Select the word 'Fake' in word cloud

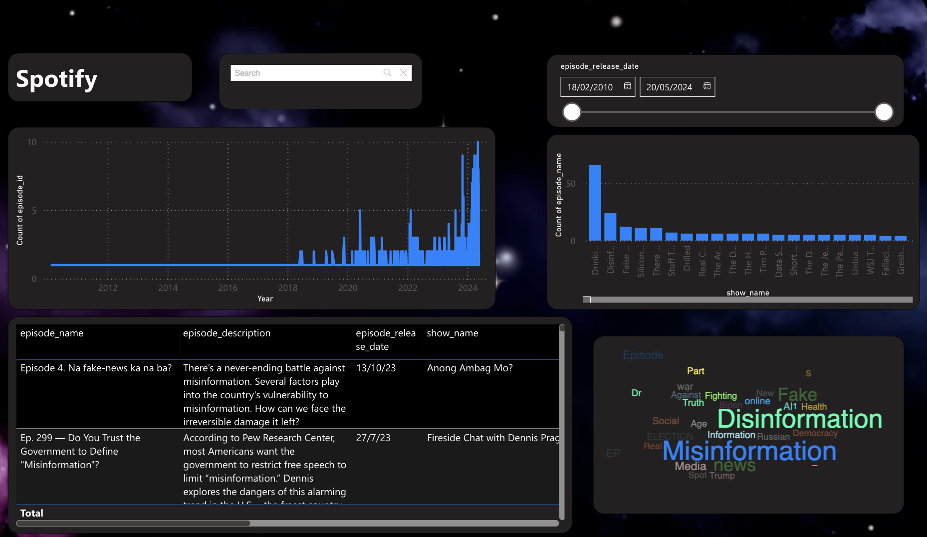click(797, 394)
